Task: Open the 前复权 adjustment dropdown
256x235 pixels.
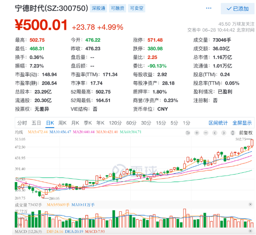Action: pos(246,133)
